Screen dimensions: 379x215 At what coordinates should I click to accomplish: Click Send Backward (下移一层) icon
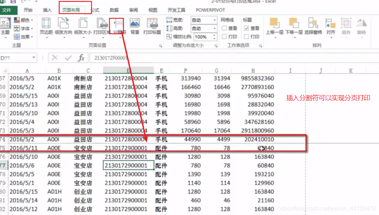[x=294, y=23]
